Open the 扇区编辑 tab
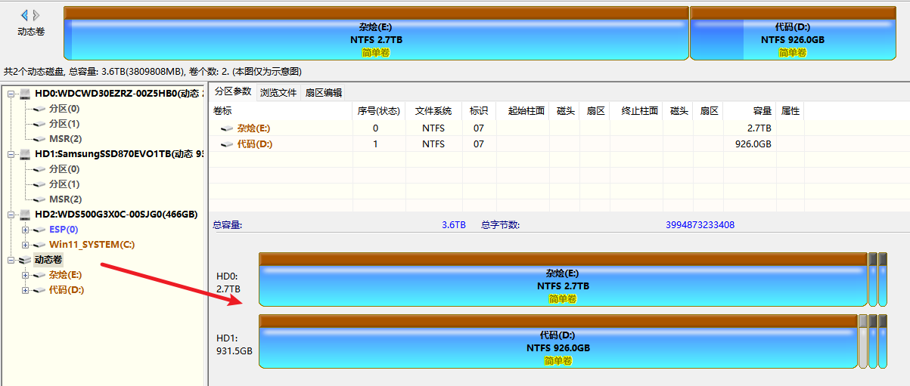This screenshot has width=910, height=386. coord(324,93)
